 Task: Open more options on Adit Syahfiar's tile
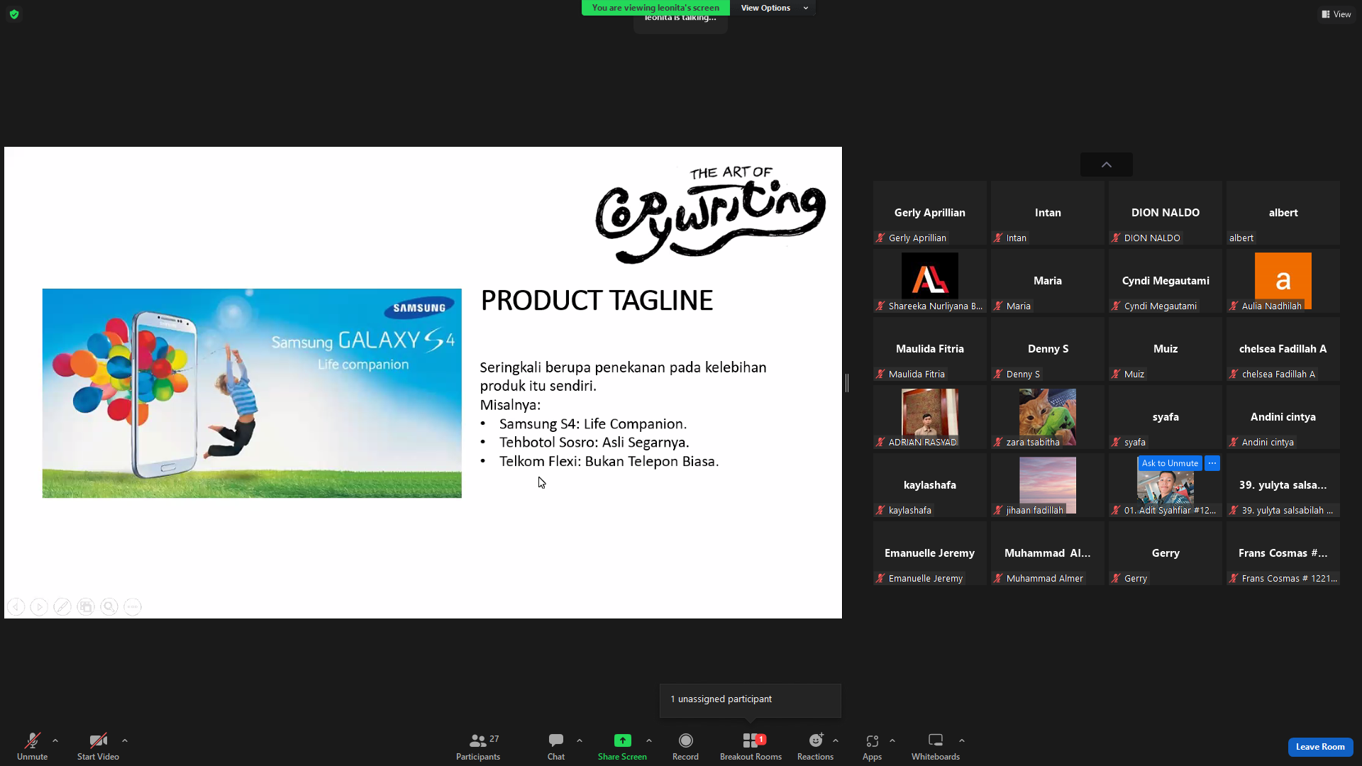[x=1212, y=463]
